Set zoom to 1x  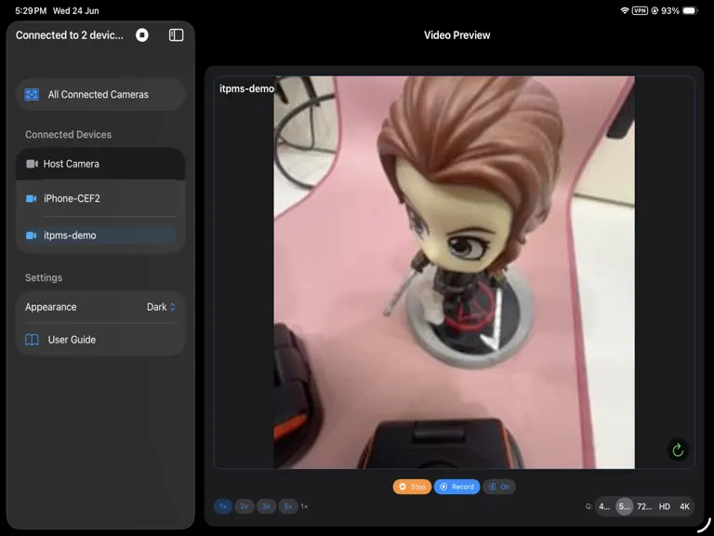click(223, 506)
